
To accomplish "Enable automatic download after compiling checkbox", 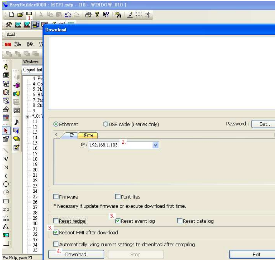I will point(56,244).
